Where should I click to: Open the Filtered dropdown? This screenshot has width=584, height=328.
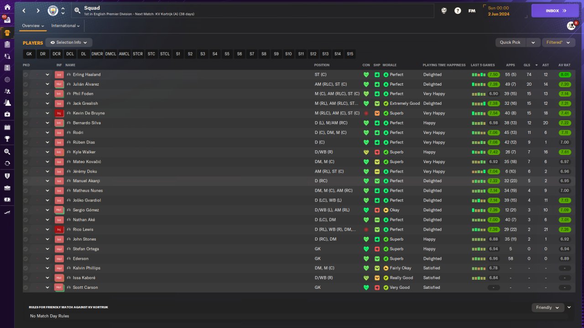click(558, 42)
